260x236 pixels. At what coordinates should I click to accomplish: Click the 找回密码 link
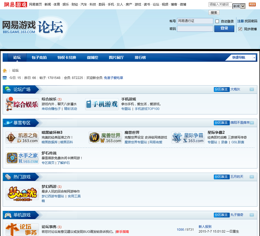point(251,21)
